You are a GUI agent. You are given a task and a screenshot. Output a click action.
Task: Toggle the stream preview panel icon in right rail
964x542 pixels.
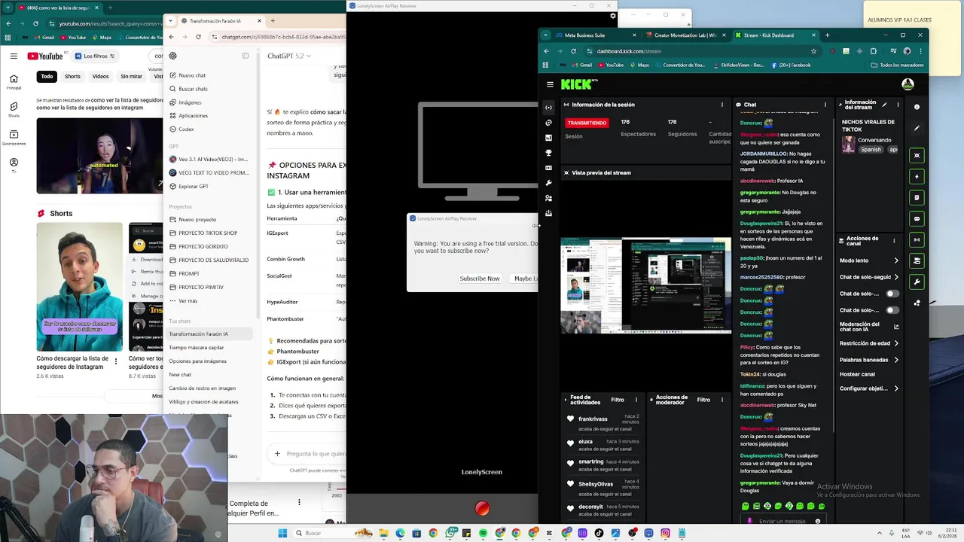917,155
